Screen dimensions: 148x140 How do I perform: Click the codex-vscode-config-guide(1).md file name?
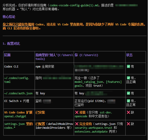pyautogui.click(x=74, y=5)
